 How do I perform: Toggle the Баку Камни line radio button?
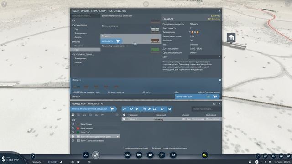[73, 124]
